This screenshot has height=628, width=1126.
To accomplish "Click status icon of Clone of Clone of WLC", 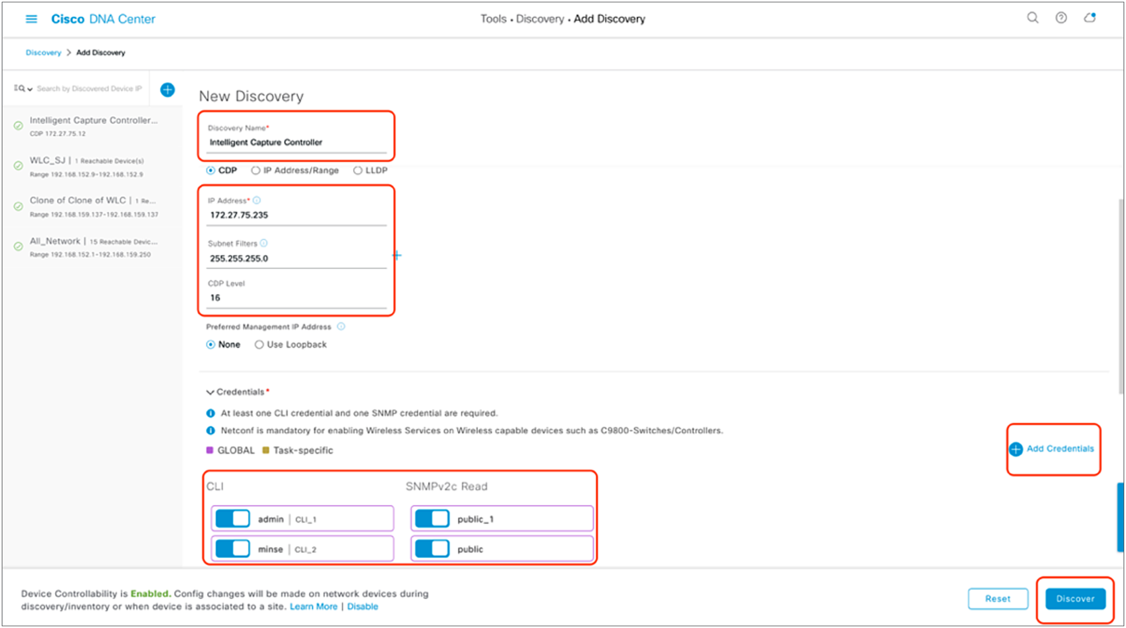I will pos(19,206).
